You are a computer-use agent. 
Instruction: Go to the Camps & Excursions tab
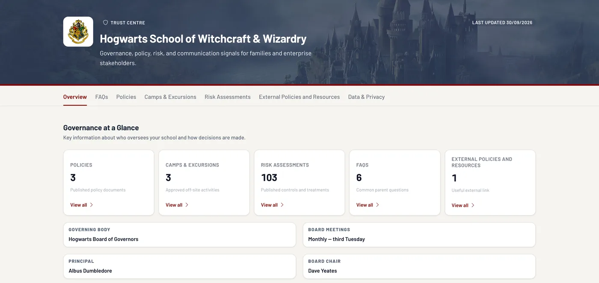tap(170, 97)
